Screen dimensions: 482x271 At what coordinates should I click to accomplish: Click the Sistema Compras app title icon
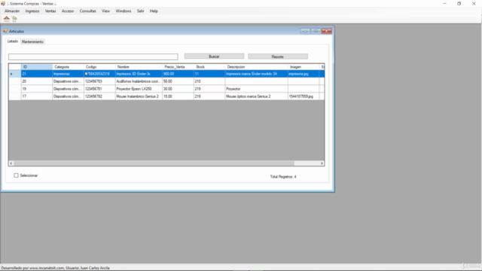tap(3, 4)
